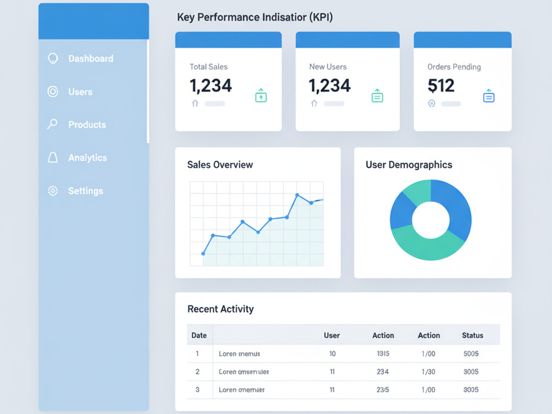Click the progress pill under Orders Pending
This screenshot has width=552, height=414.
(451, 104)
